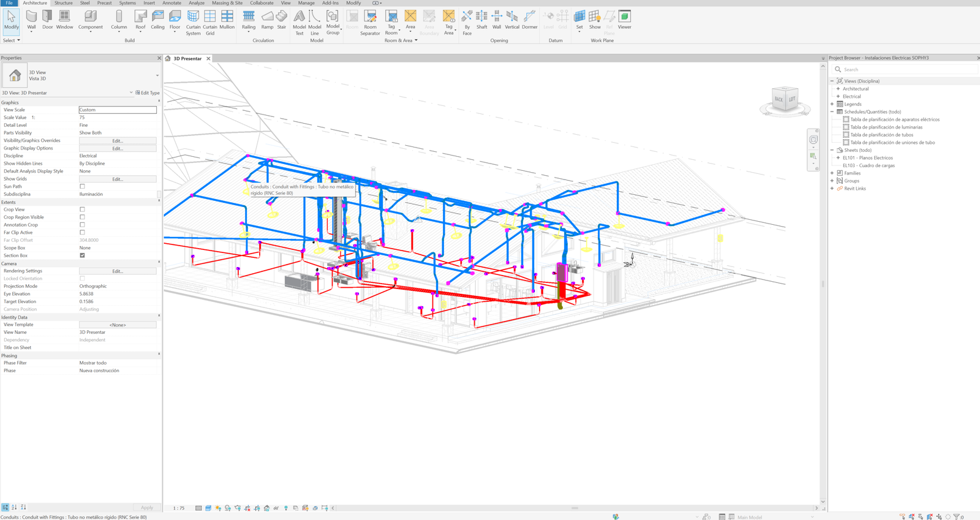Open the File menu
Viewport: 980px width, 520px height.
click(x=9, y=3)
